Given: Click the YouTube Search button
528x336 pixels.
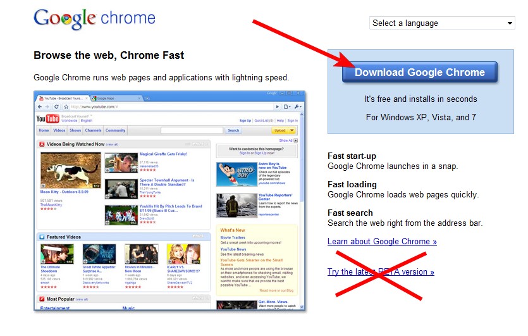Looking at the screenshot, I should click(233, 130).
